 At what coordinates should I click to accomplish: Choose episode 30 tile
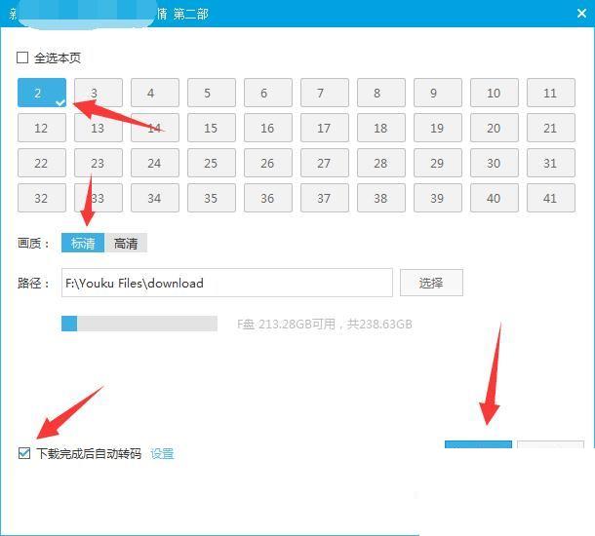(x=494, y=164)
